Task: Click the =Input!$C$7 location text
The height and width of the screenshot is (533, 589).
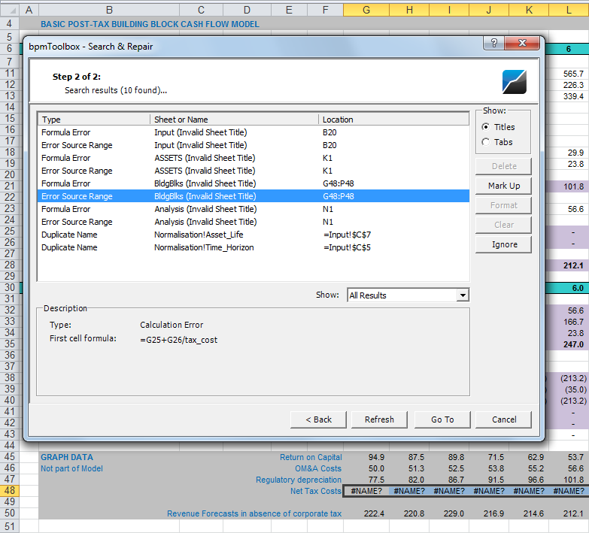Action: 347,235
